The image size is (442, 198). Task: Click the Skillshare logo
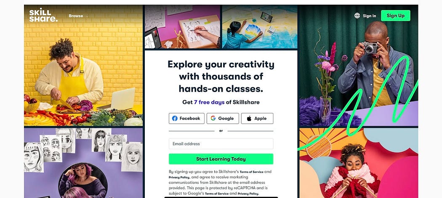pyautogui.click(x=43, y=15)
